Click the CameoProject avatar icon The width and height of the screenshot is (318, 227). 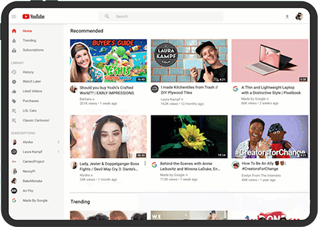pyautogui.click(x=14, y=161)
